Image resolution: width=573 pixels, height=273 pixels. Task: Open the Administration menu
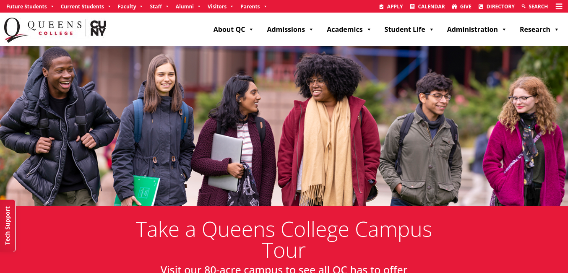(477, 29)
